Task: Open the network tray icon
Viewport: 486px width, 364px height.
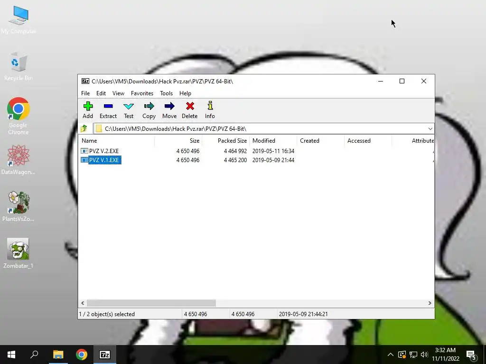Action: coord(413,355)
